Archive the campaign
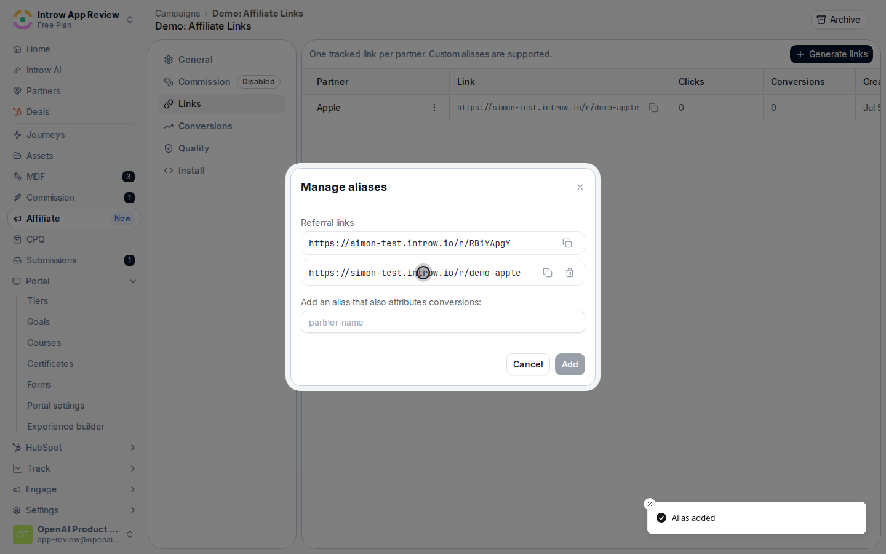The width and height of the screenshot is (886, 554). coord(839,20)
